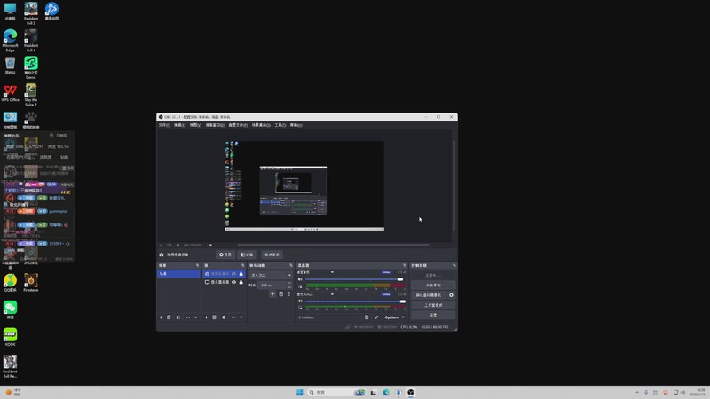
Task: Remove transition with the trash icon
Action: tap(280, 294)
